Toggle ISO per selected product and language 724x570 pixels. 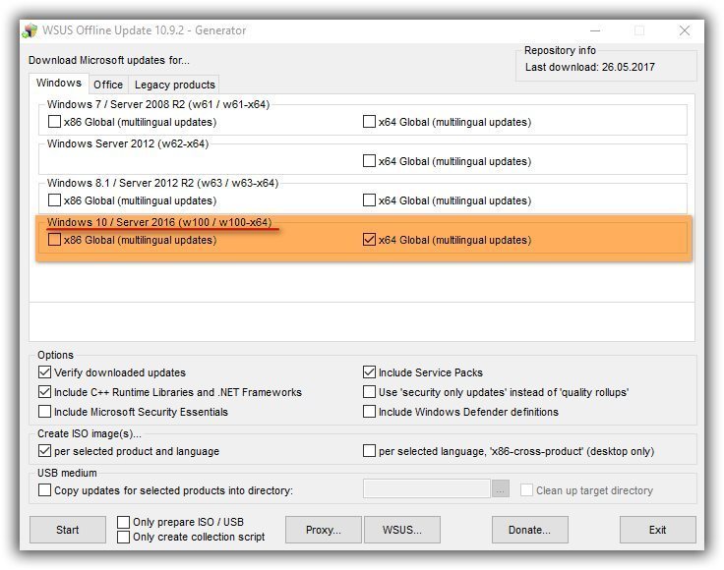[x=45, y=451]
